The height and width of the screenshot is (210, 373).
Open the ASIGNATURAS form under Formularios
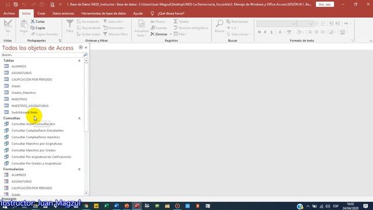(x=22, y=181)
